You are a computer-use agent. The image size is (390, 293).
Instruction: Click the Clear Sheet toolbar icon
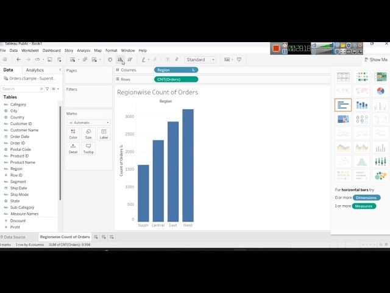pyautogui.click(x=94, y=60)
